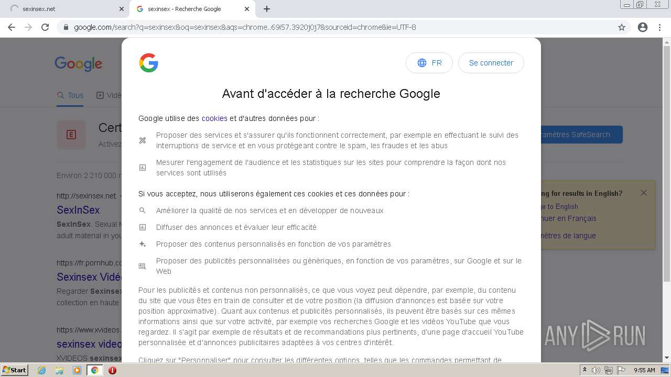Bookmark this page with the star icon
Screen dimensions: 671x377
[x=622, y=27]
